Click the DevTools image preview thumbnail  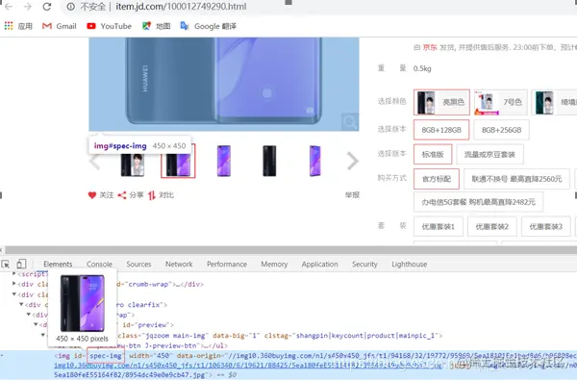[83, 303]
